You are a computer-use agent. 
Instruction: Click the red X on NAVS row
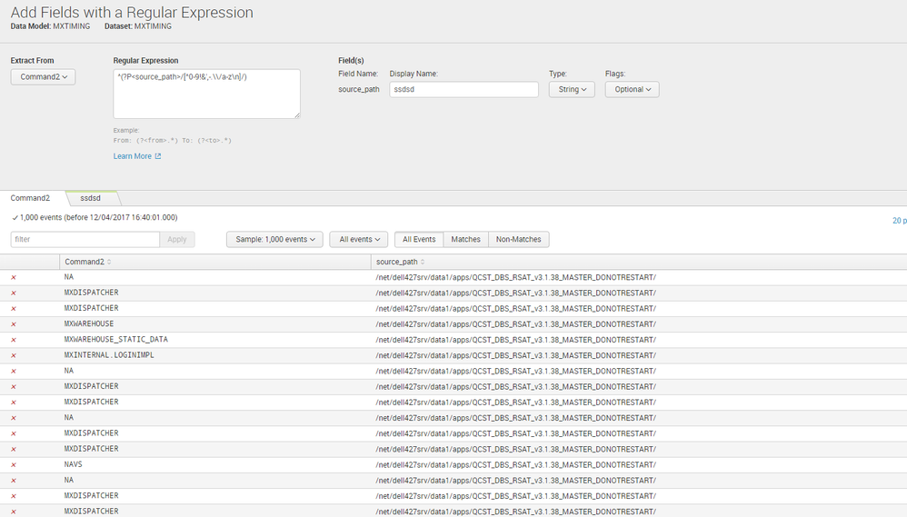click(x=14, y=464)
